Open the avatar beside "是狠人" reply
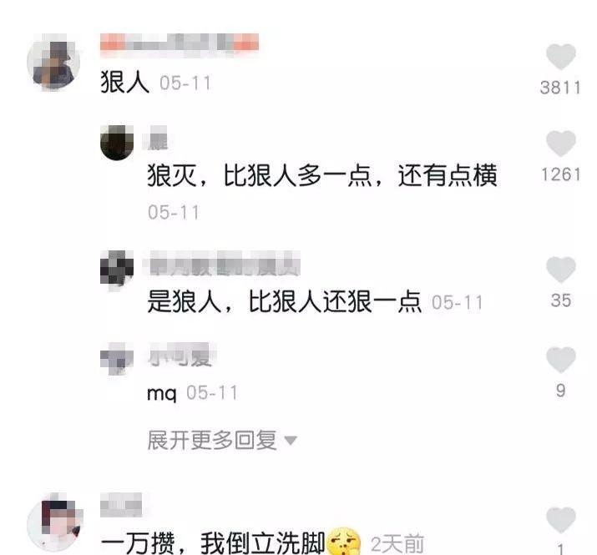The height and width of the screenshot is (555, 597). [x=117, y=268]
